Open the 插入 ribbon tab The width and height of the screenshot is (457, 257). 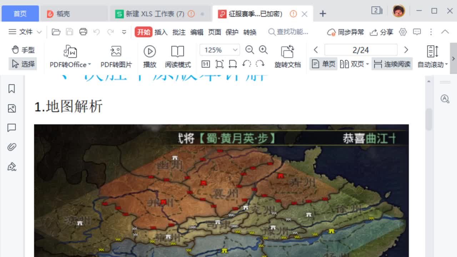point(161,32)
